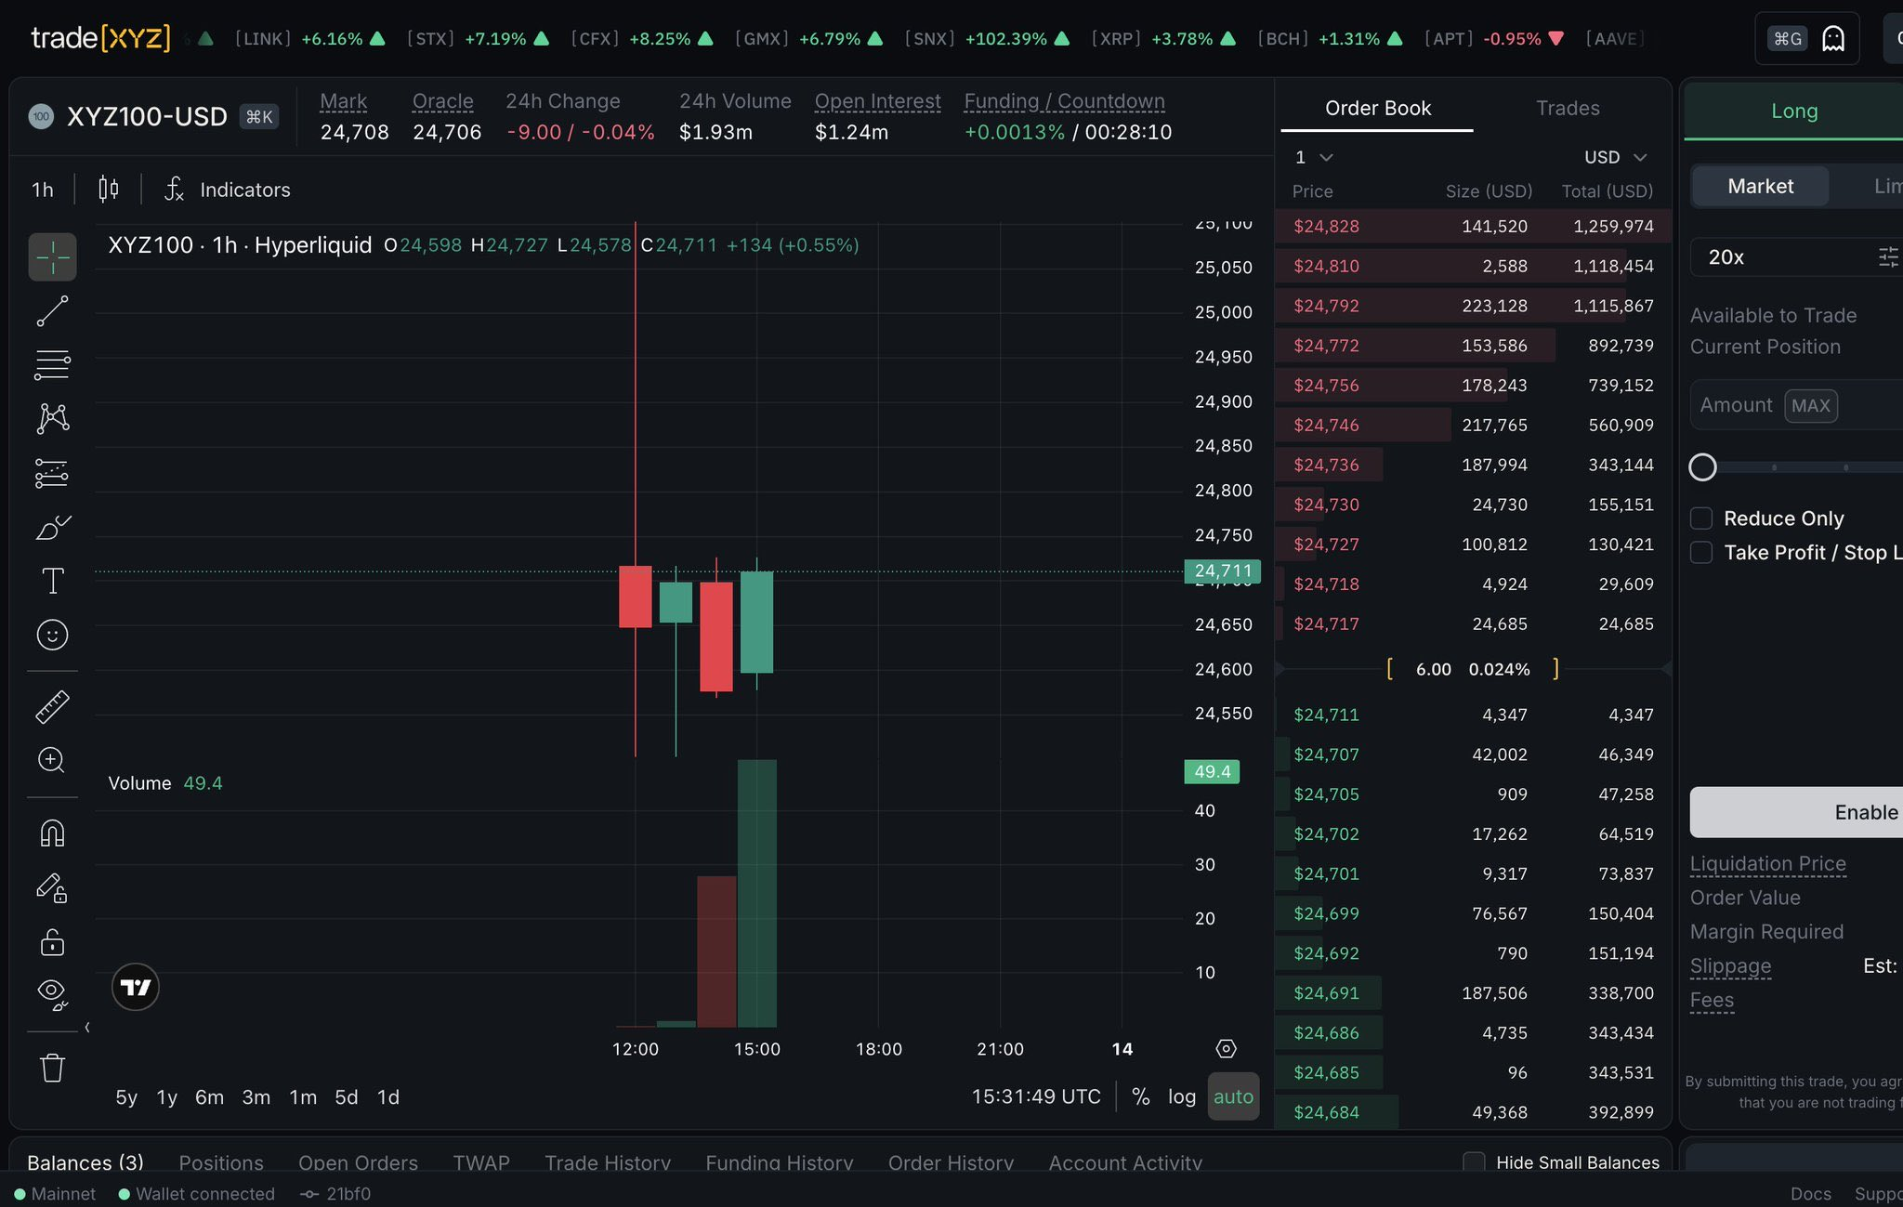Expand the USD denomination dropdown

point(1615,157)
